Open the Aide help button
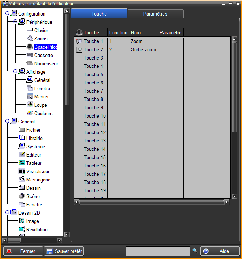Screen dimensions: 242x259 [220, 251]
